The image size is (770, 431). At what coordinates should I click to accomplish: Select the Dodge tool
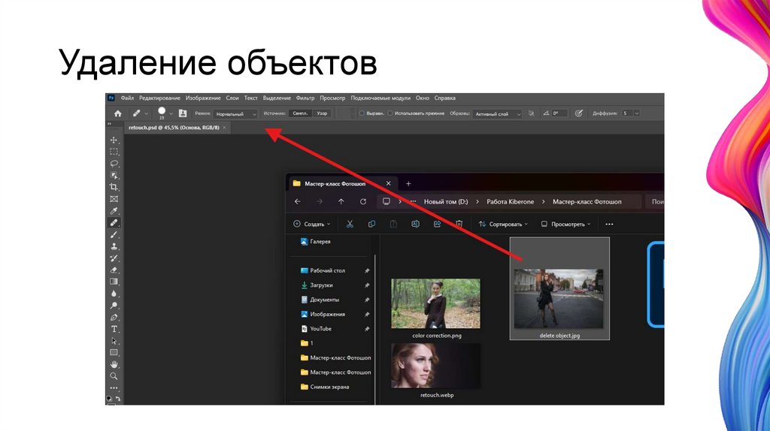114,305
